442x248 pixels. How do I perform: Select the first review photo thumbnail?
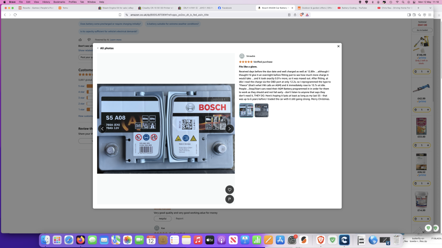246,110
